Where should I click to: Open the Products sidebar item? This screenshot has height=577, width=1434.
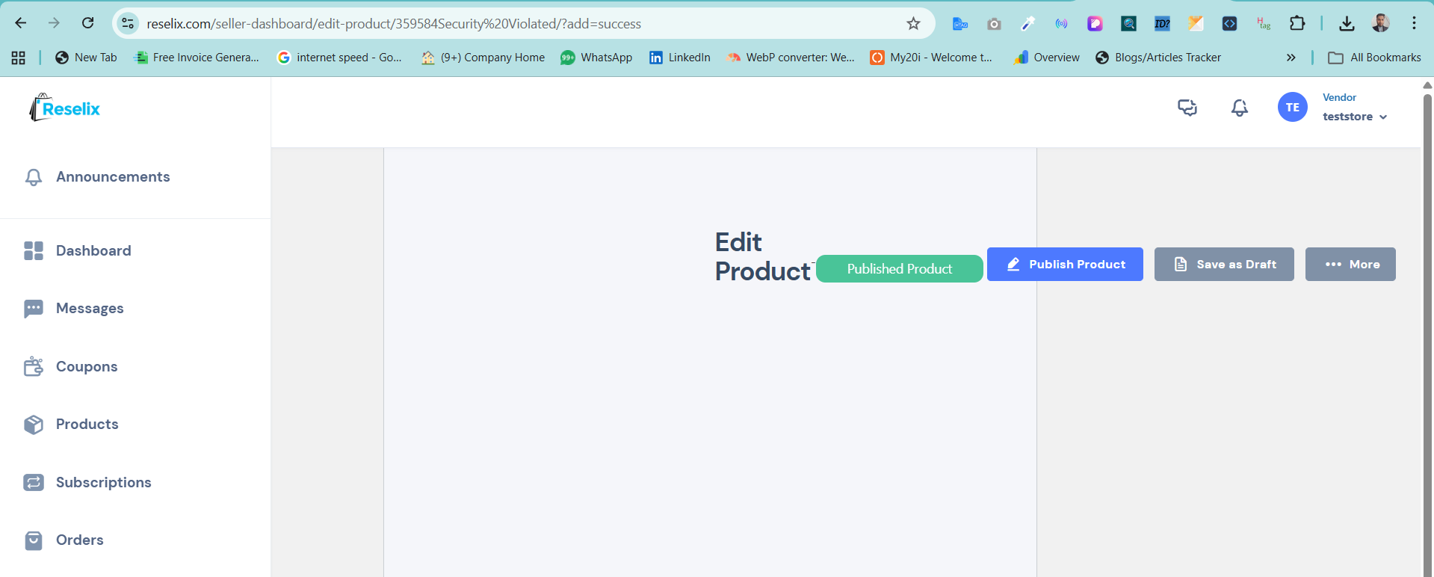click(x=87, y=425)
